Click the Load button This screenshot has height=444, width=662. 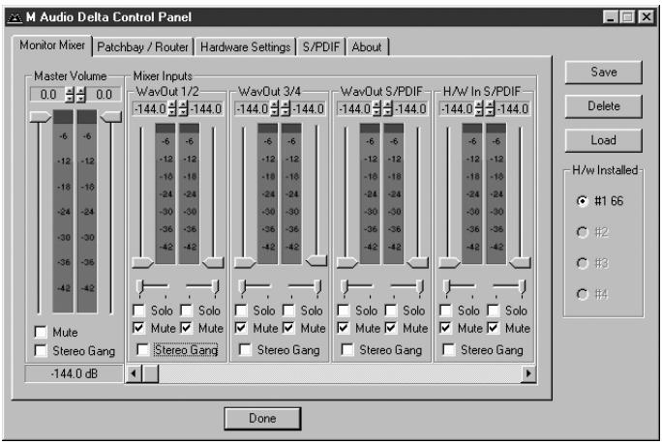tap(603, 140)
